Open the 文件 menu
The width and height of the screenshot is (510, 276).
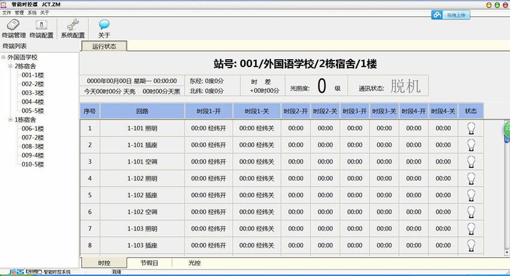7,13
